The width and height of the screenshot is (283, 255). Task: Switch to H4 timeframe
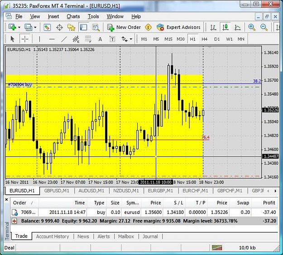205,39
